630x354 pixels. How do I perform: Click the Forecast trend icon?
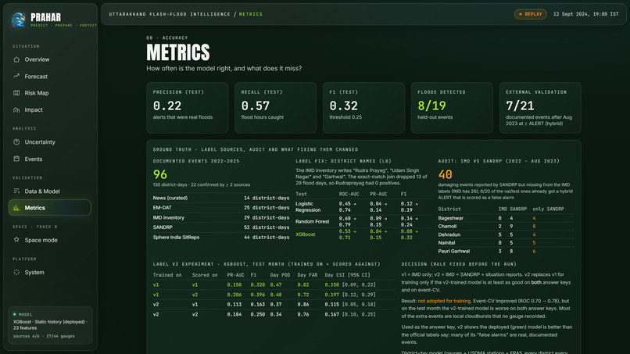point(16,76)
